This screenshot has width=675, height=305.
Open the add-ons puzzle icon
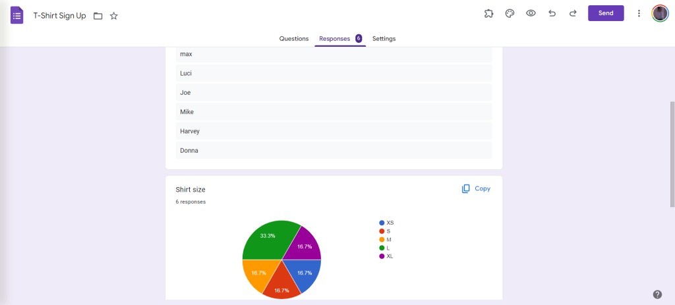tap(488, 13)
